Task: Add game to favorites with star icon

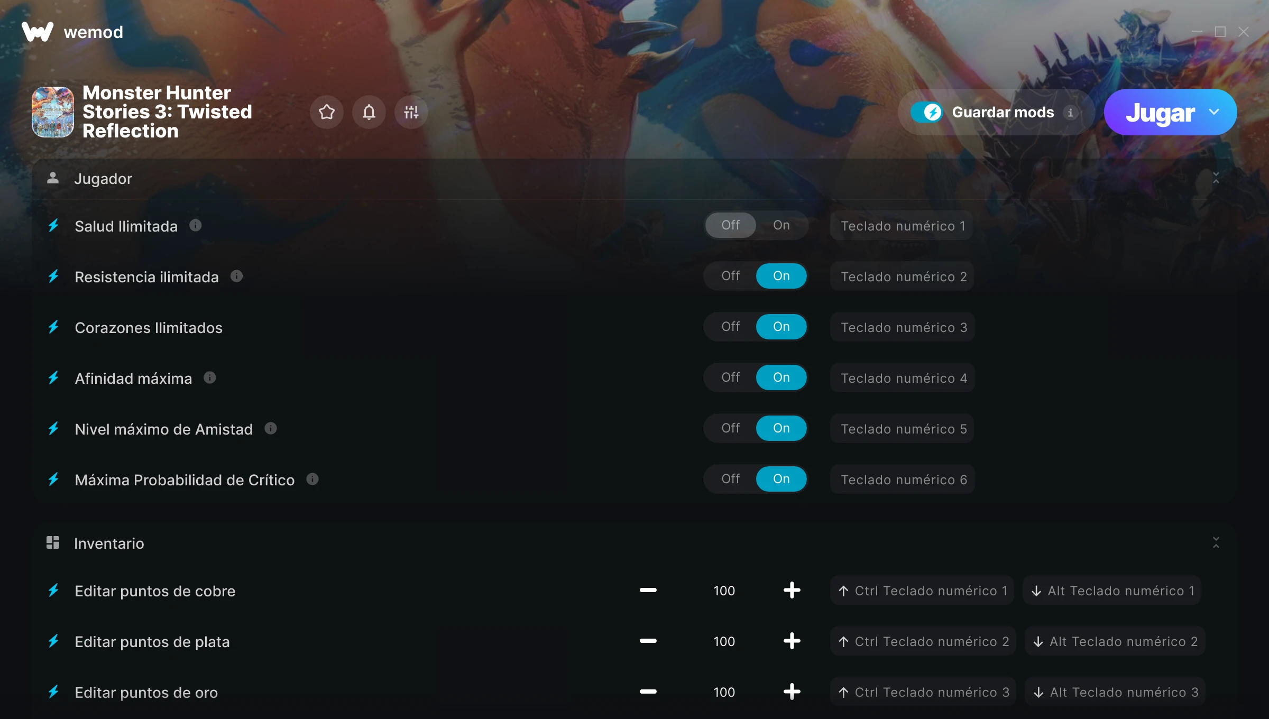Action: tap(327, 112)
